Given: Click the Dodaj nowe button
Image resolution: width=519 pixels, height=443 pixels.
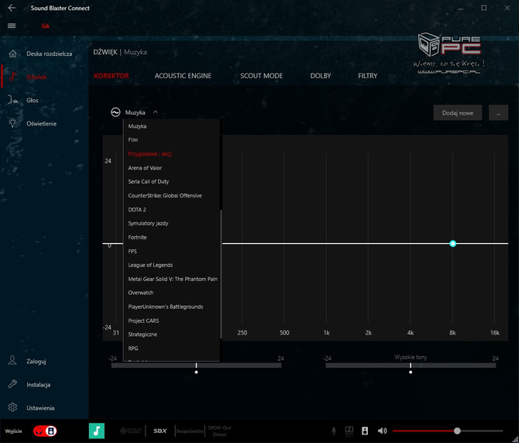Looking at the screenshot, I should (x=458, y=113).
